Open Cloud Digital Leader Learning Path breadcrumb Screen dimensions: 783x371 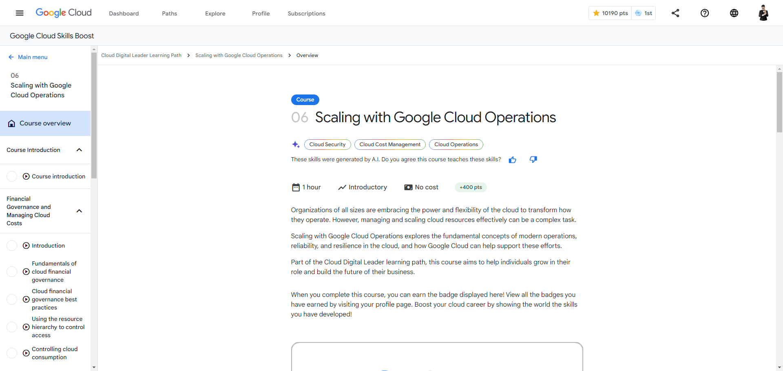point(141,55)
